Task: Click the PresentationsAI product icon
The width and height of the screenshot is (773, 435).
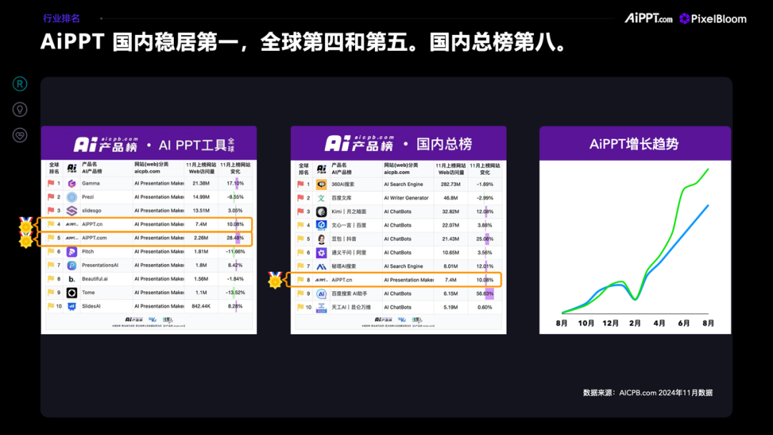Action: pyautogui.click(x=72, y=265)
